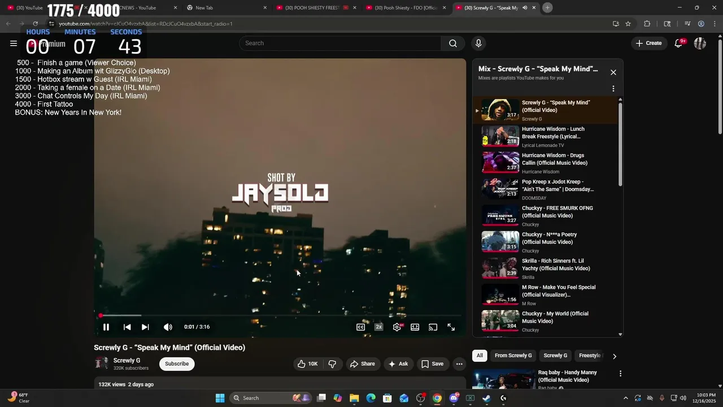
Task: Close the Mix playlist panel
Action: coord(613,72)
